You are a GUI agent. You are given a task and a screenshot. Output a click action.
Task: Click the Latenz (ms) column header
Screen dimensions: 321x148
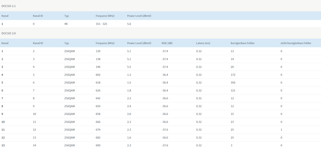[203, 43]
